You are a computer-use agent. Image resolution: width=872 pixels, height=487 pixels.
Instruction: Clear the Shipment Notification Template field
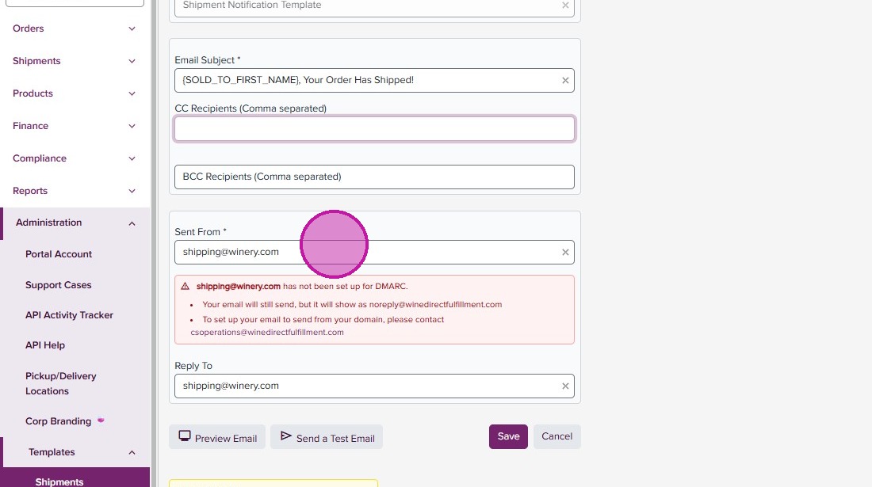[565, 6]
